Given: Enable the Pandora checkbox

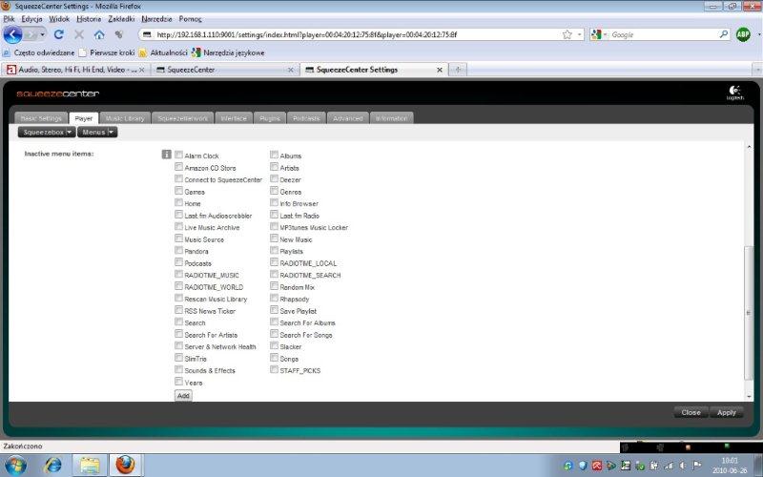Looking at the screenshot, I should [x=178, y=250].
